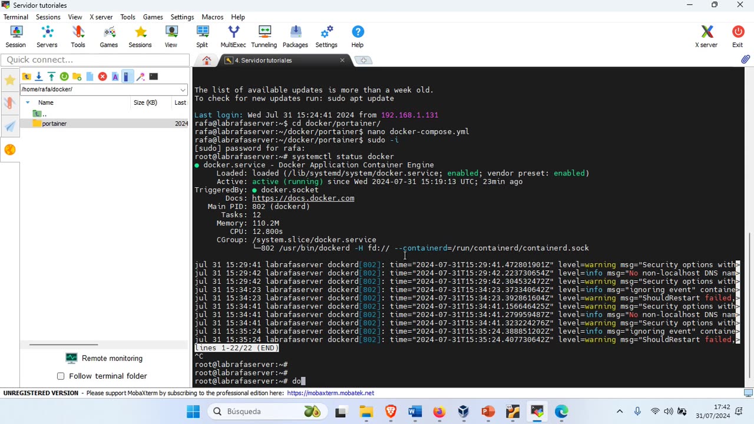Viewport: 754px width, 424px height.
Task: Open the orange globe Sftp side tab
Action: pos(10,150)
